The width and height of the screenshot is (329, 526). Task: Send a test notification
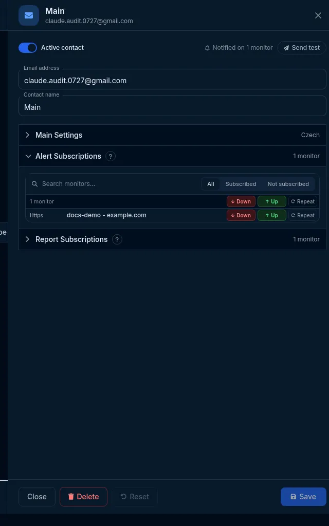[x=301, y=48]
